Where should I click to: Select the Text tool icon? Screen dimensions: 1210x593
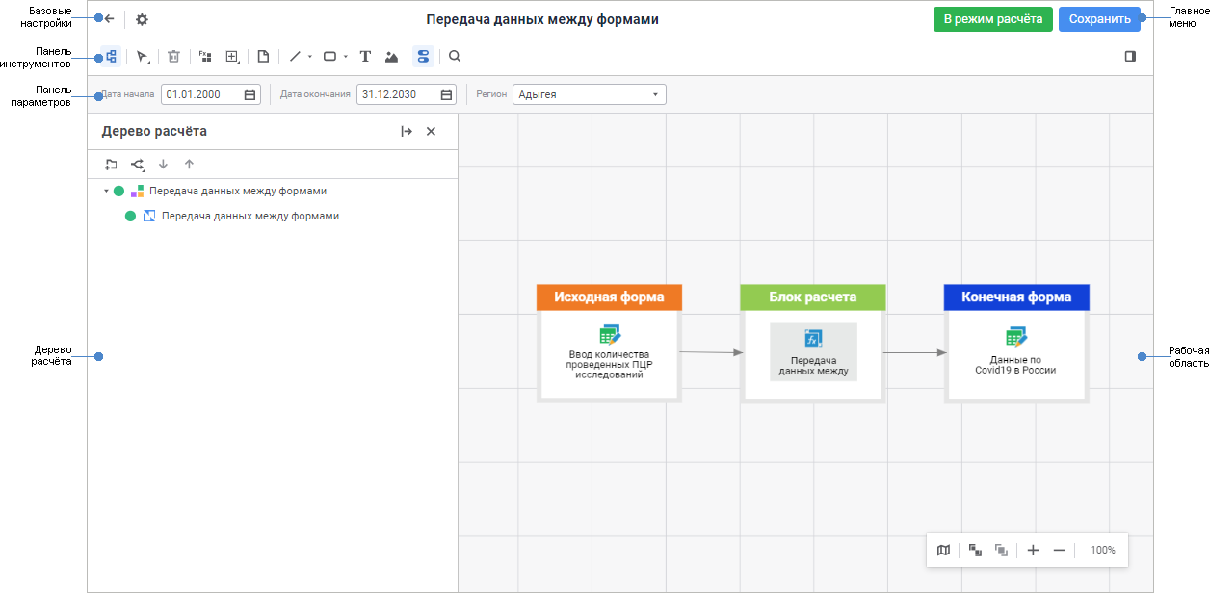(365, 57)
